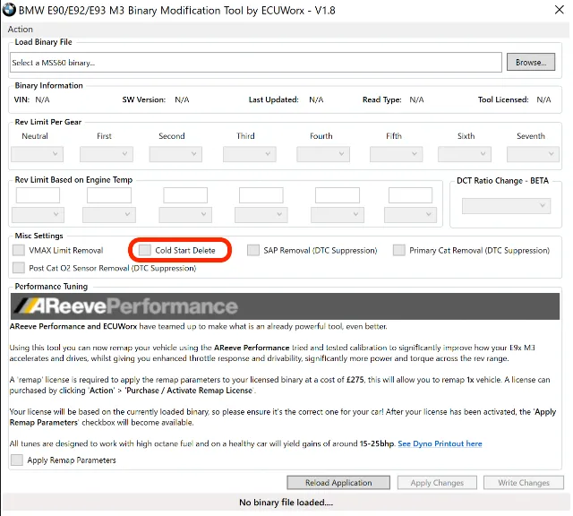Click third engine temp text box
Screen dimensions: 573x516
(185, 195)
